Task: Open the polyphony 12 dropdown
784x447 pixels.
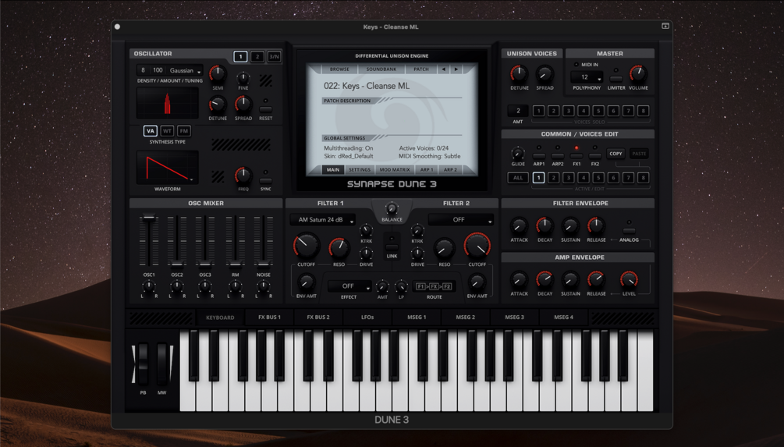Action: [x=587, y=77]
